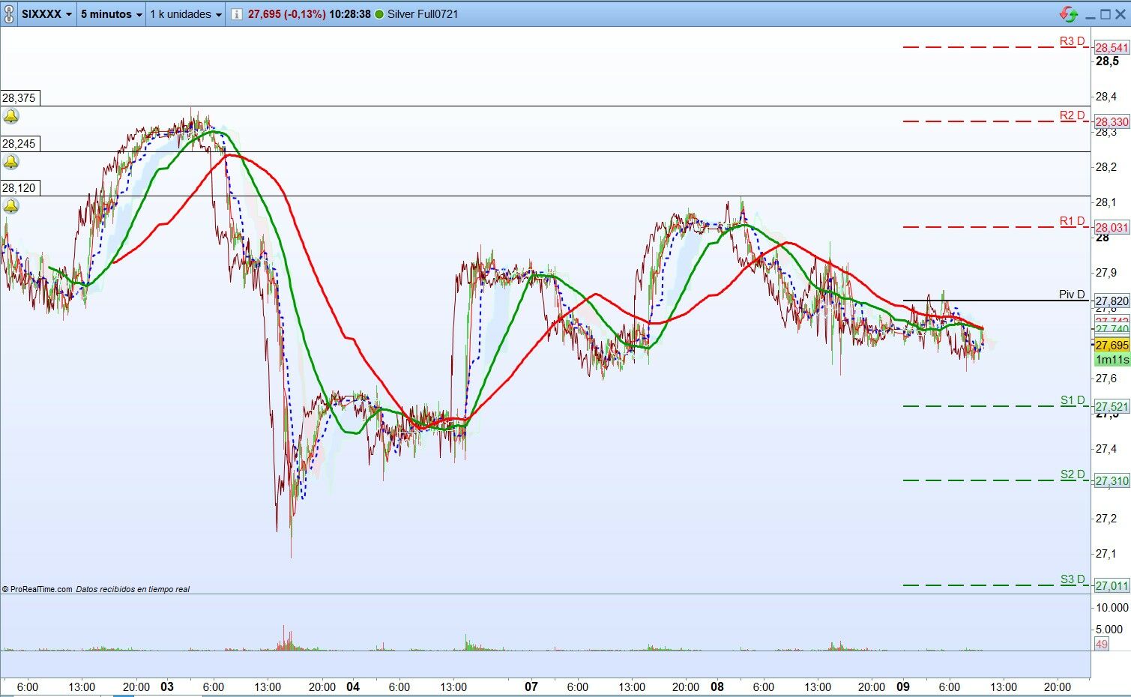
Task: Click the info icon before the price
Action: 237,13
